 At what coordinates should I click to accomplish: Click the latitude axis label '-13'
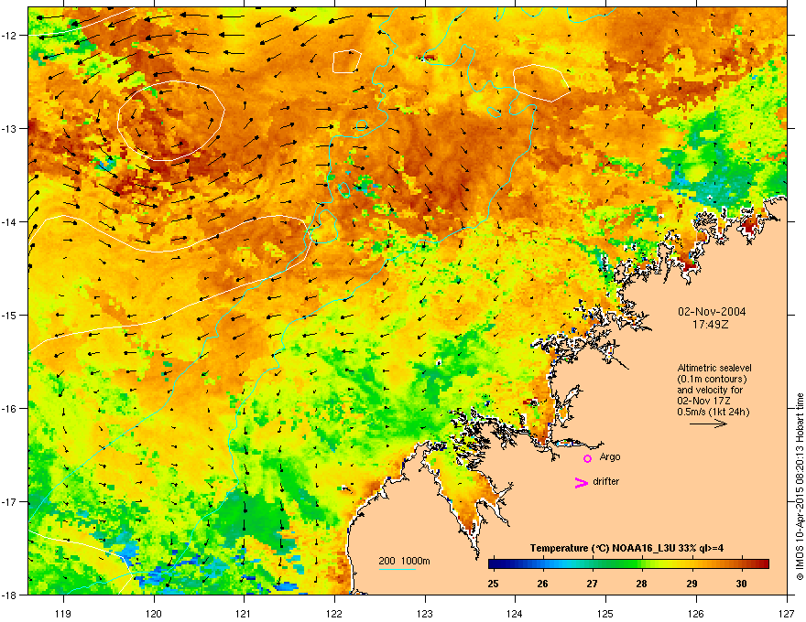pos(10,128)
